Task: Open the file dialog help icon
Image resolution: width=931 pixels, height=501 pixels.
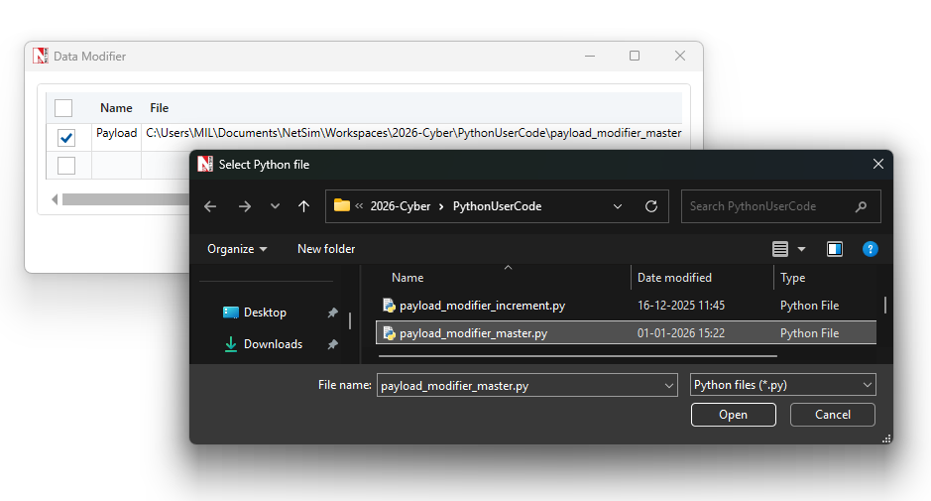Action: [870, 249]
